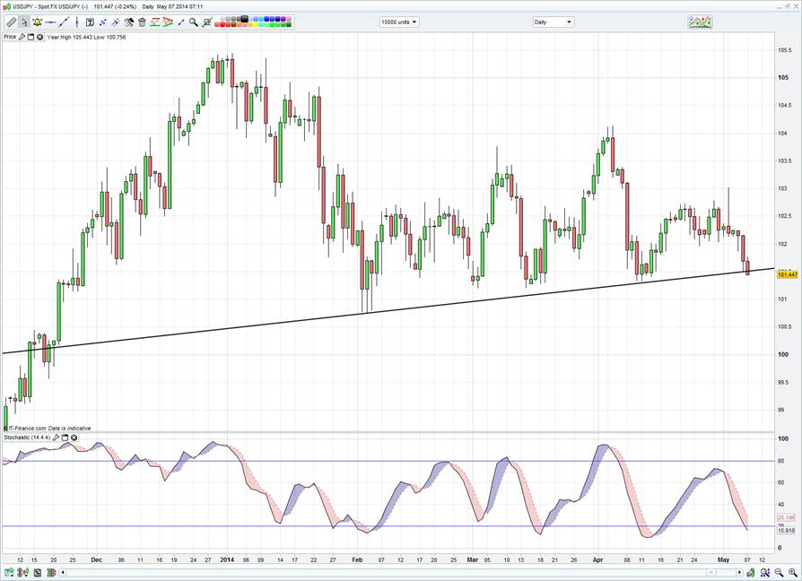Select the vertical line drawing tool
This screenshot has height=581, width=802.
77,22
